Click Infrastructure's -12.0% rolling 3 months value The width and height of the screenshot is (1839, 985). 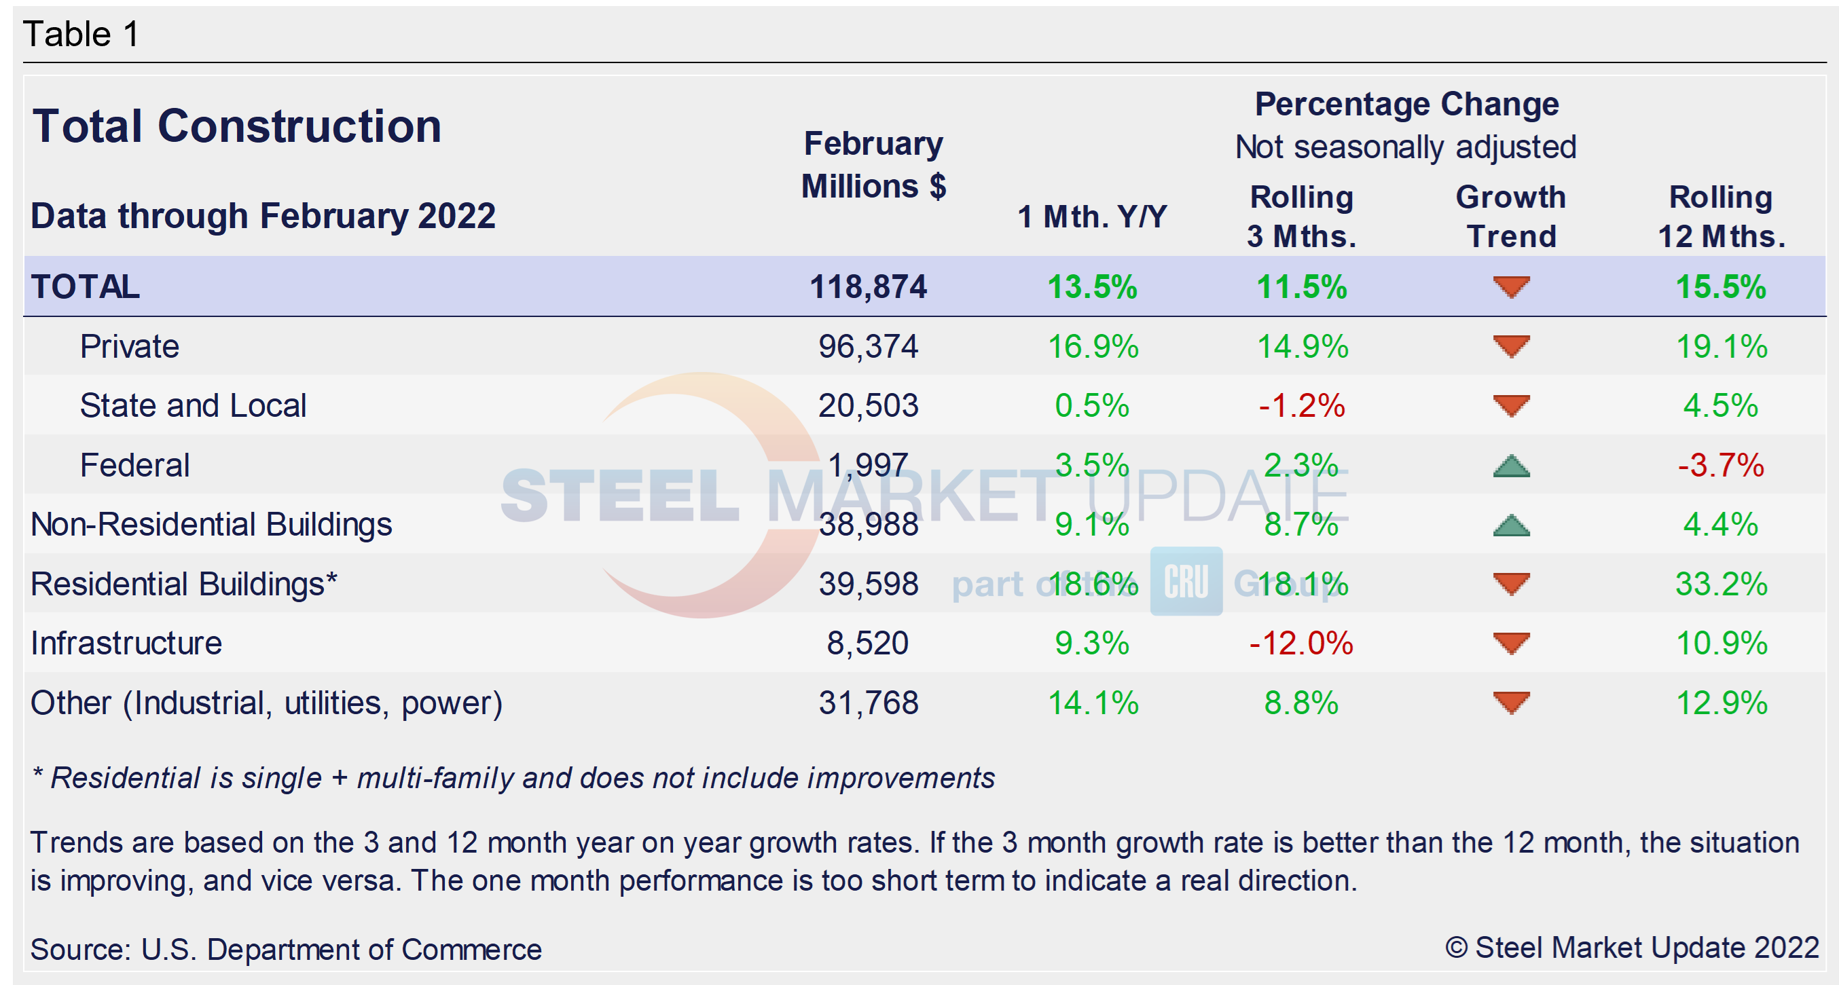click(1300, 643)
